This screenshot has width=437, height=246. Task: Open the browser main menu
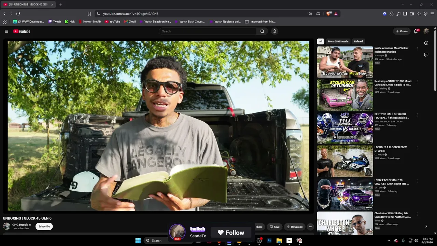point(433,14)
